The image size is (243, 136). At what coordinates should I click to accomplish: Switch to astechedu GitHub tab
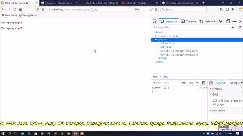[x=100, y=3]
